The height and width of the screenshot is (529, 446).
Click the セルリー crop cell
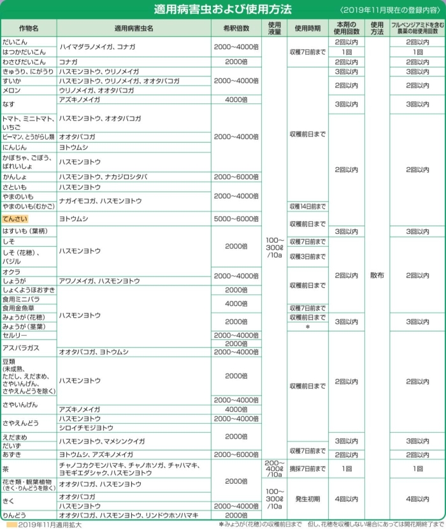coord(29,335)
